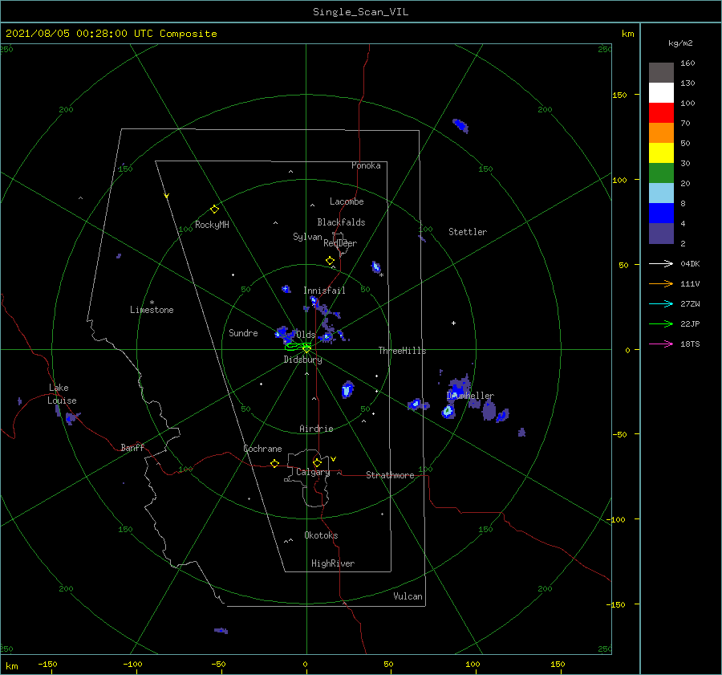Click the Sundre label
The width and height of the screenshot is (722, 675).
click(x=243, y=333)
